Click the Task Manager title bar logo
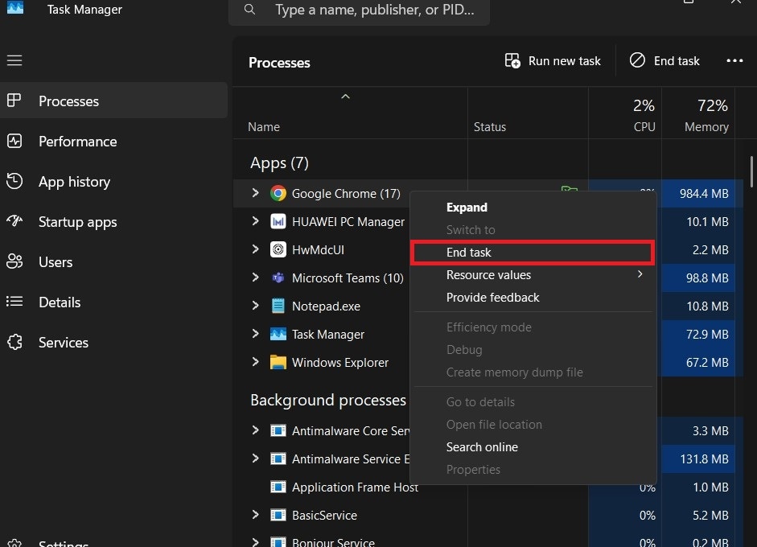757x547 pixels. click(15, 8)
